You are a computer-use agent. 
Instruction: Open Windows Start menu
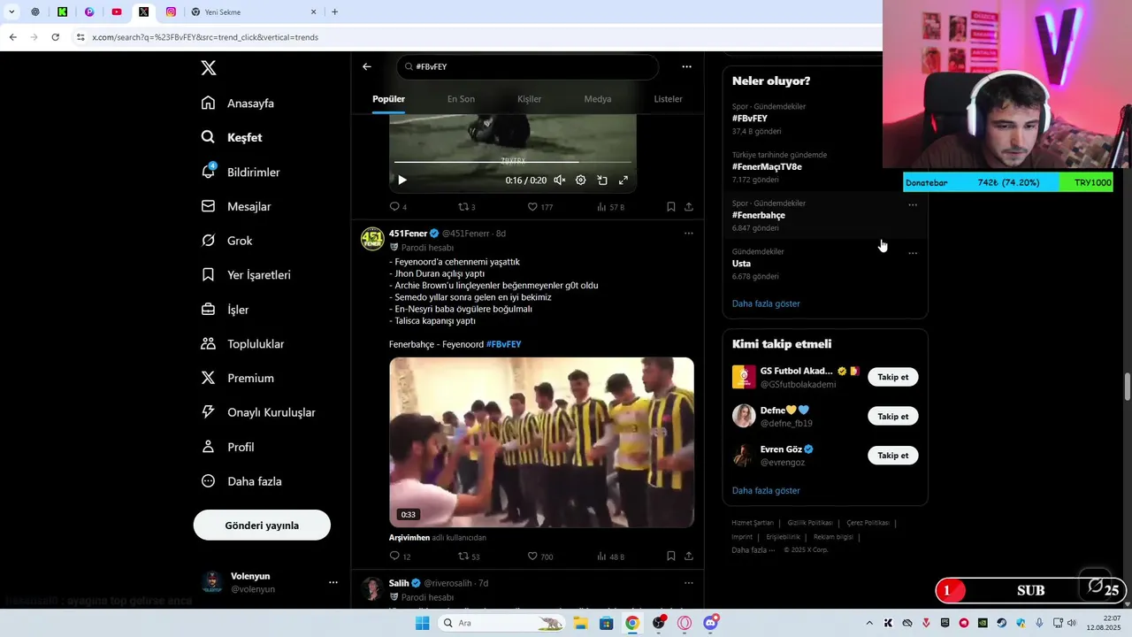422,623
